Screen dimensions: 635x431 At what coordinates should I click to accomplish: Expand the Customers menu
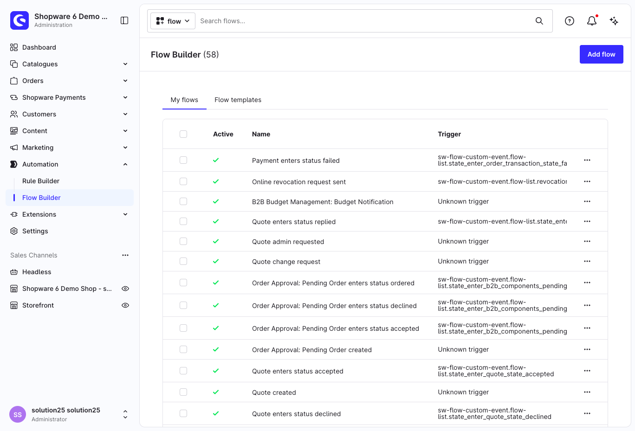coord(125,114)
